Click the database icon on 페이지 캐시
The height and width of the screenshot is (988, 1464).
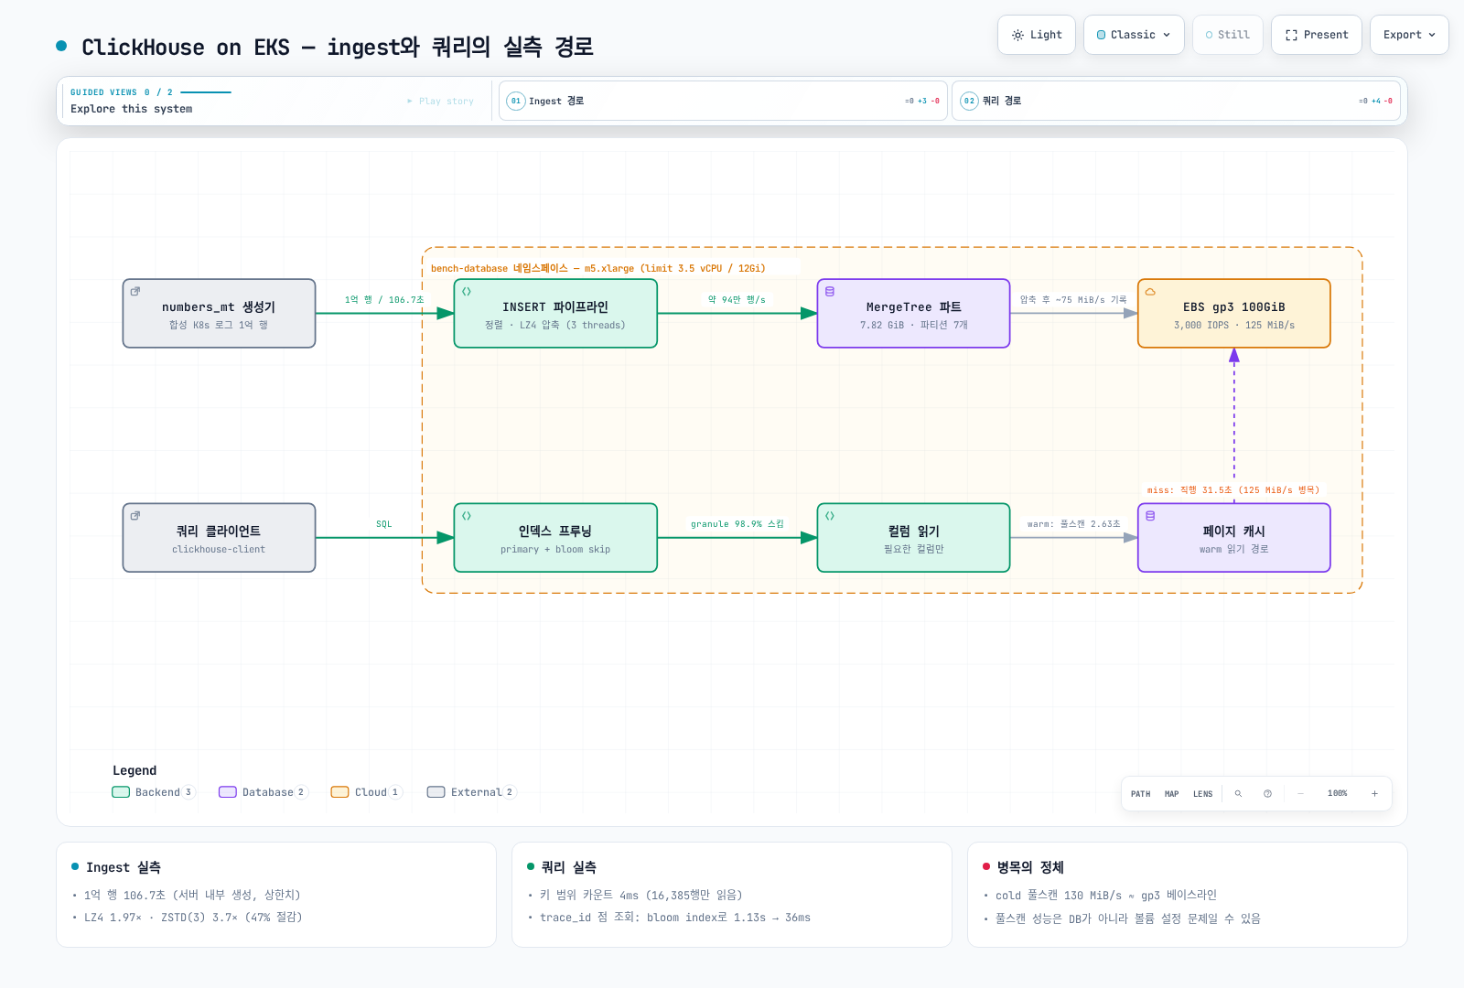click(x=1150, y=516)
